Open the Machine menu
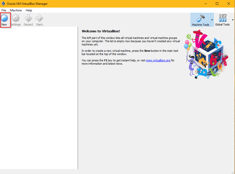 pos(16,10)
